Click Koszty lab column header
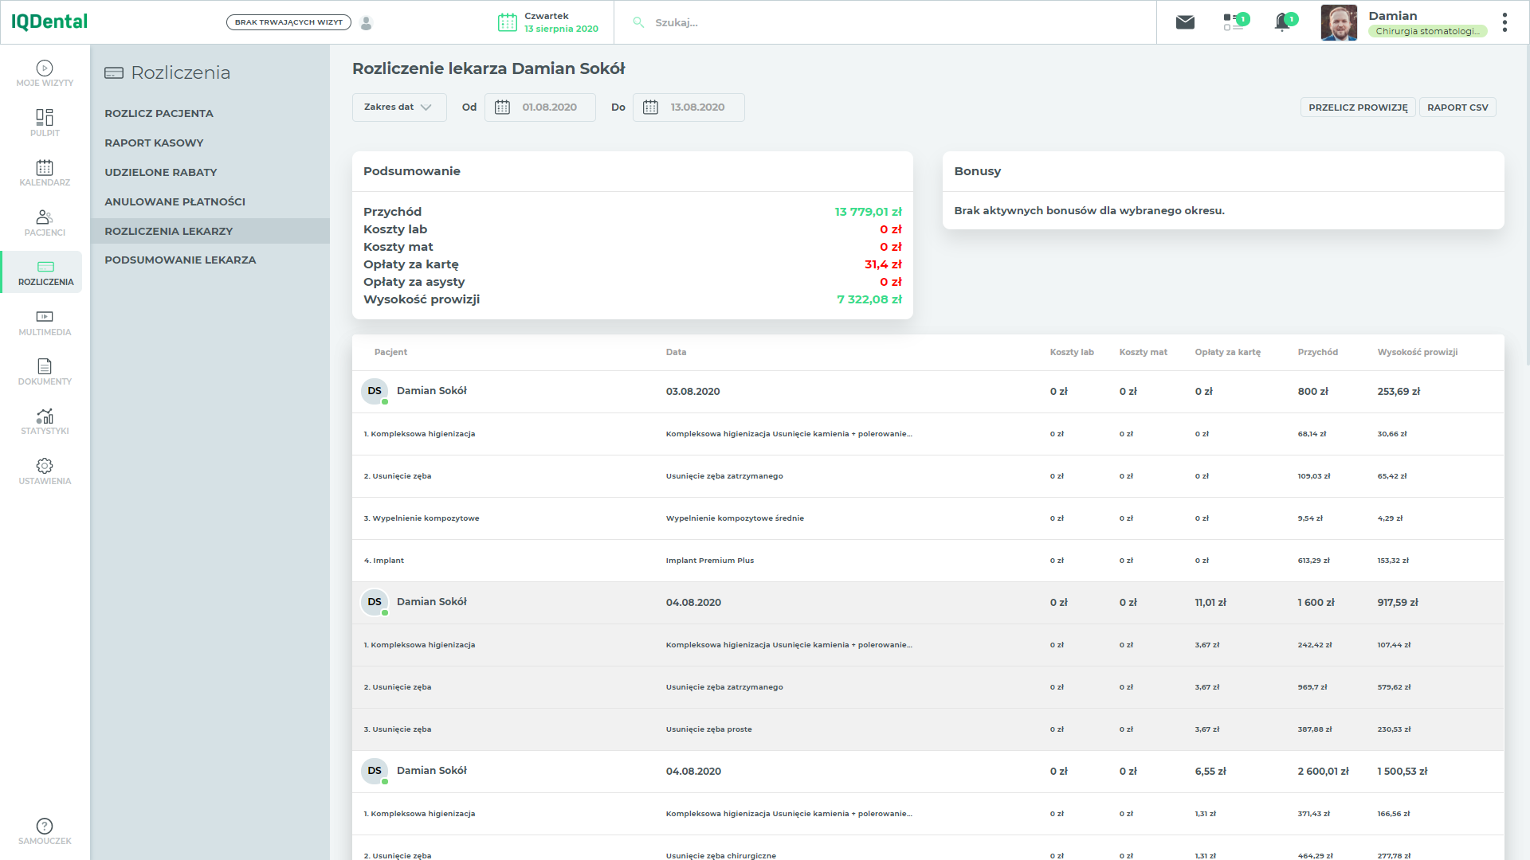The image size is (1530, 860). 1072,352
